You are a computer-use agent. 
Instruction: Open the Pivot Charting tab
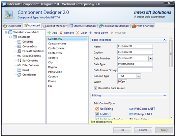pos(143,26)
